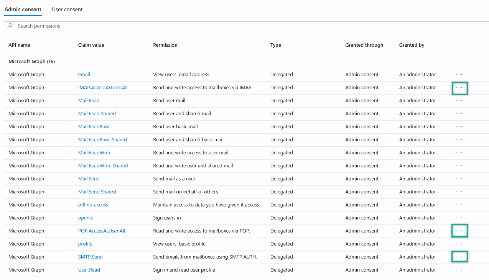Click the API name column header
The image size is (489, 280).
point(19,45)
